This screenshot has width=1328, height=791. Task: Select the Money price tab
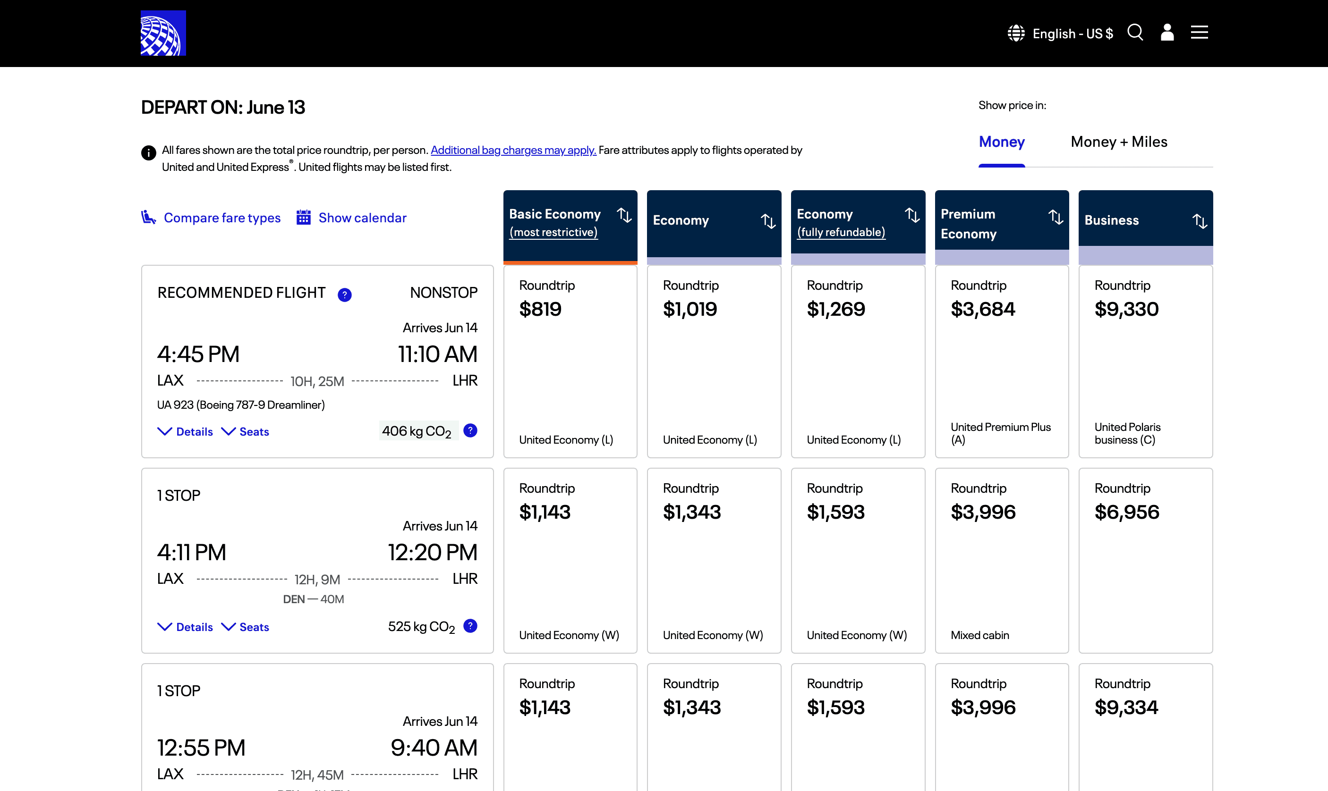point(1001,142)
